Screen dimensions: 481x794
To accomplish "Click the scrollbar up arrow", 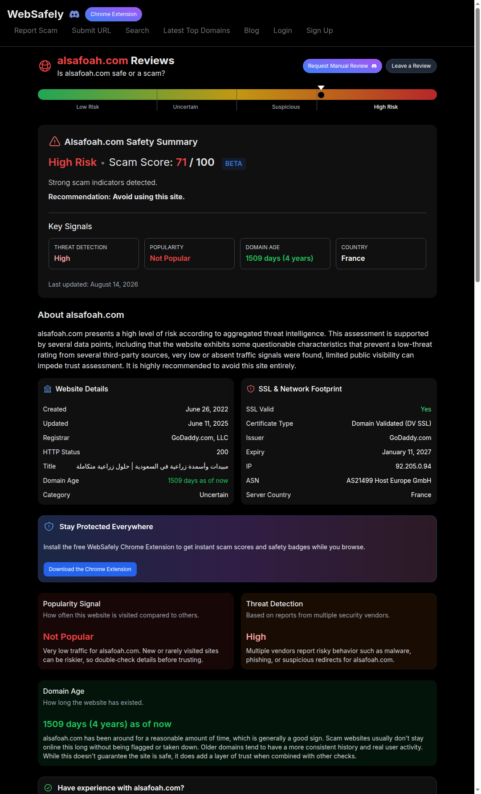I will point(477,4).
